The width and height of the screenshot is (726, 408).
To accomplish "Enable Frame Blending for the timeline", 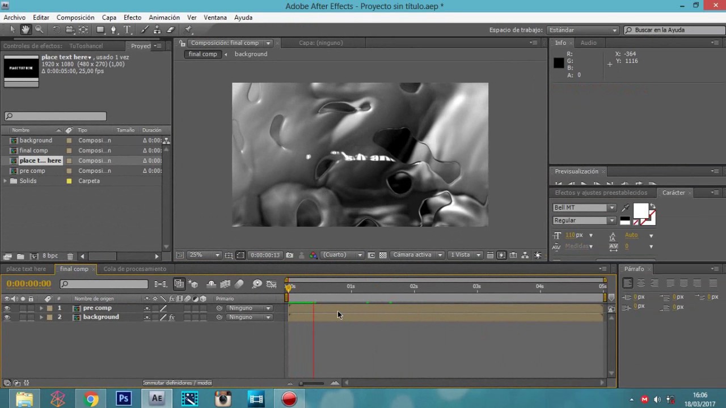I will click(225, 284).
